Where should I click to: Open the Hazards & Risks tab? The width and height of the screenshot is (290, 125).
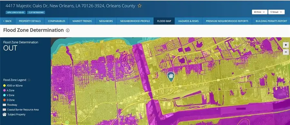click(x=188, y=21)
